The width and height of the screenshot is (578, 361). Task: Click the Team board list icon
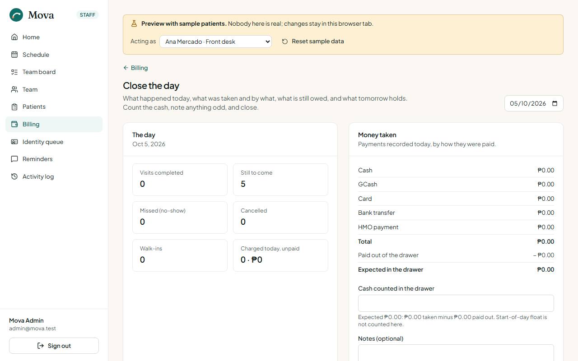(x=14, y=72)
